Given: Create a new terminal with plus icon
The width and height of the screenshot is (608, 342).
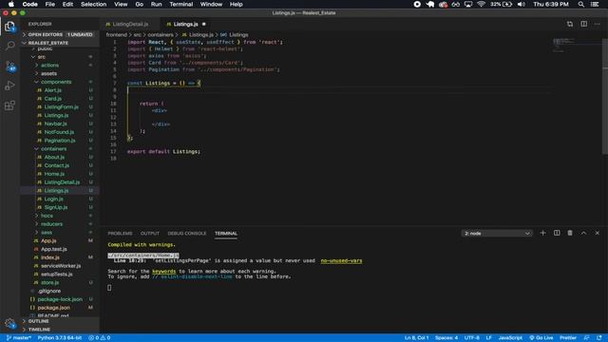Looking at the screenshot, I should tap(542, 233).
